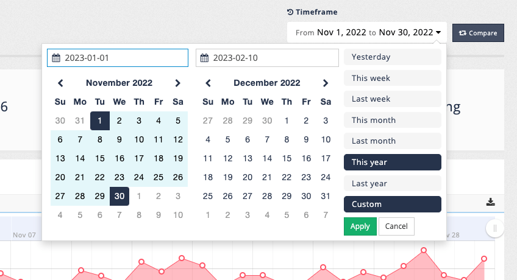The width and height of the screenshot is (517, 280).
Task: Select the This year preset
Action: [x=393, y=162]
